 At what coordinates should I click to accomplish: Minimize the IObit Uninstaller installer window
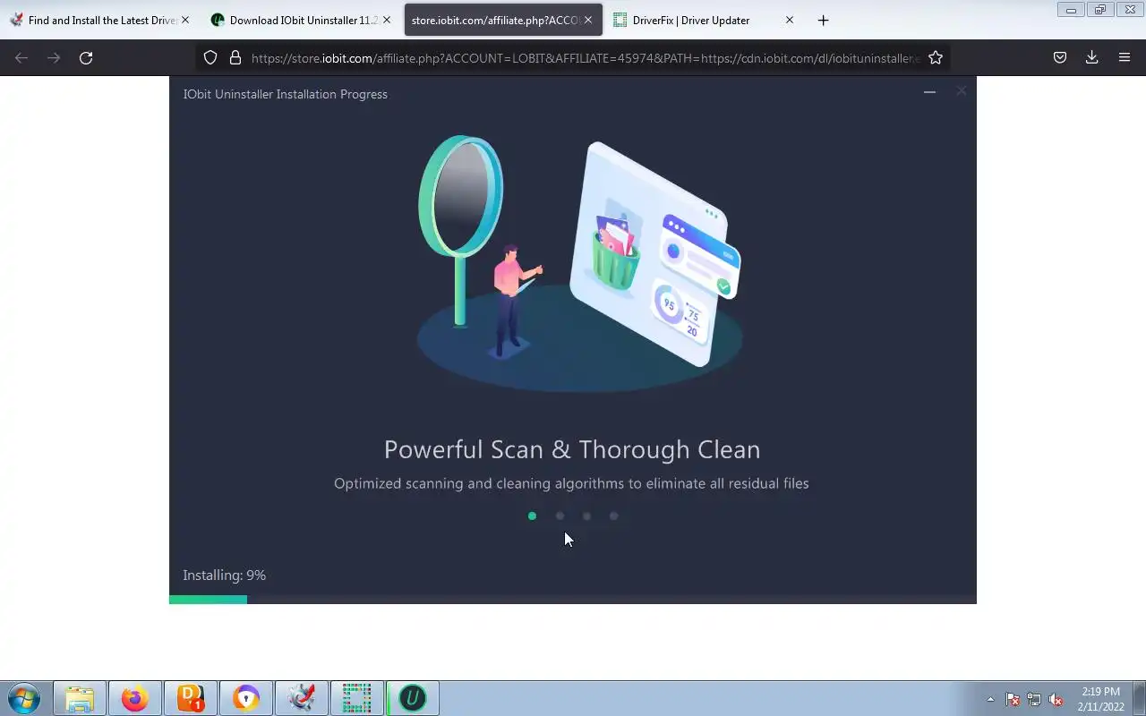pos(929,91)
